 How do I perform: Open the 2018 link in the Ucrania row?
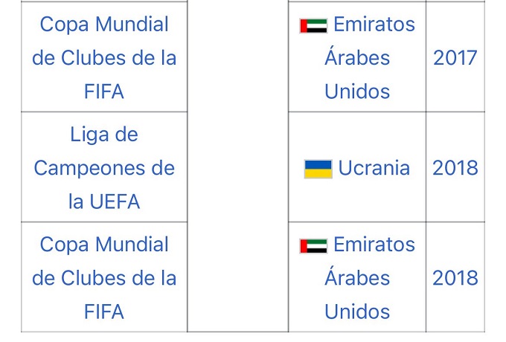455,168
